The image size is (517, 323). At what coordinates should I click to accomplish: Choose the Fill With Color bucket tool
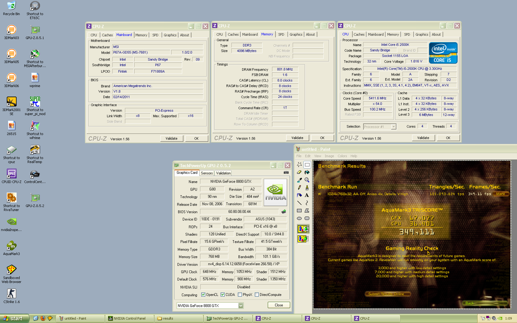(x=307, y=172)
